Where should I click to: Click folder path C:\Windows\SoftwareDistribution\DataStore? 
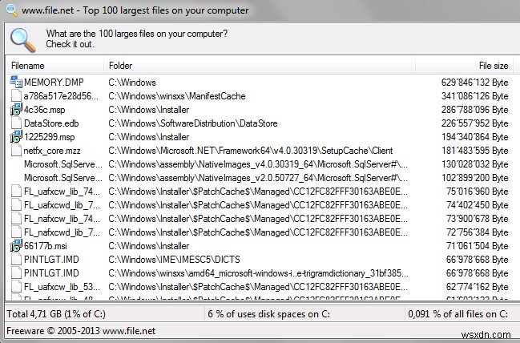[193, 123]
